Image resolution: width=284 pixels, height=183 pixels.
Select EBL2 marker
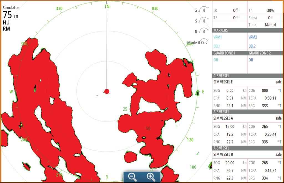pos(252,46)
